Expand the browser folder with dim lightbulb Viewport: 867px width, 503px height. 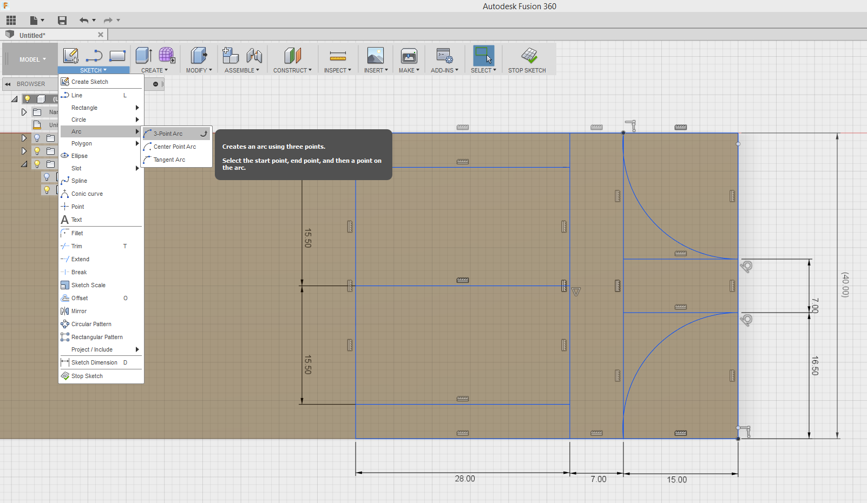pos(24,138)
